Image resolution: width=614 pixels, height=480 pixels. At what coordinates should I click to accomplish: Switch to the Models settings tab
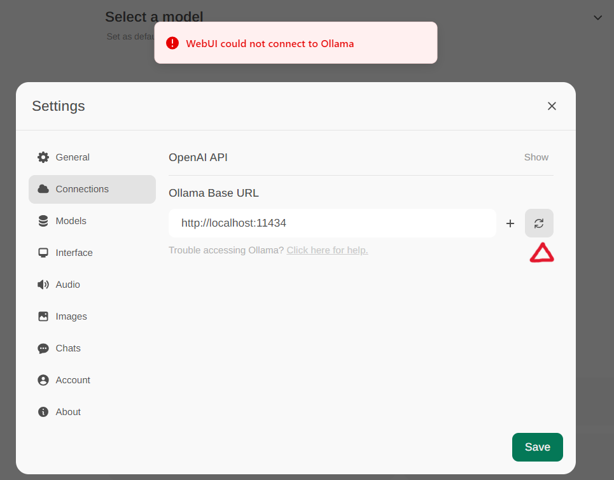(x=71, y=220)
